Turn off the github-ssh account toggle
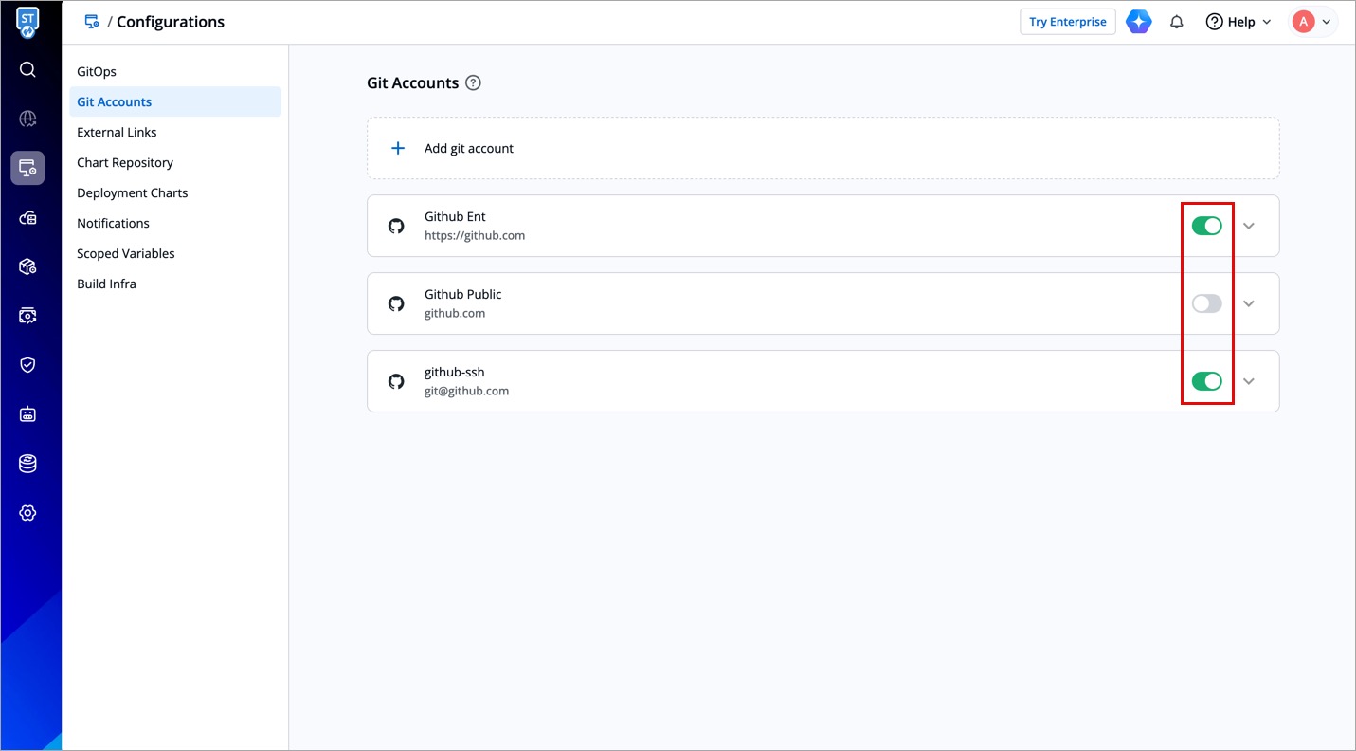 point(1206,381)
